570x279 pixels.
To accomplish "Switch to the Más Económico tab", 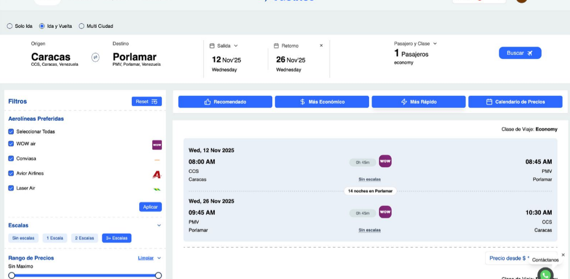I will (322, 102).
